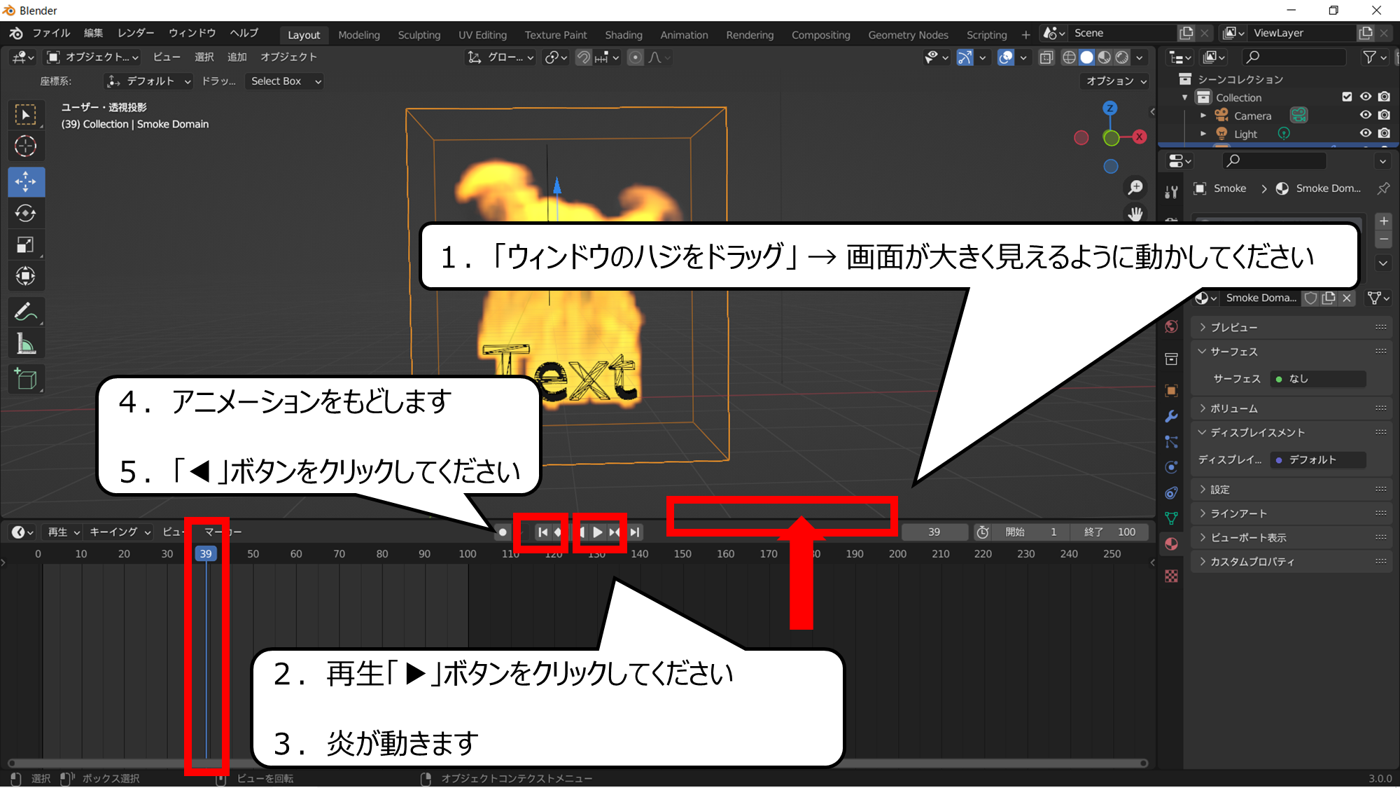Open the Physics properties tab
Screen dimensions: 1400x788
(1171, 468)
